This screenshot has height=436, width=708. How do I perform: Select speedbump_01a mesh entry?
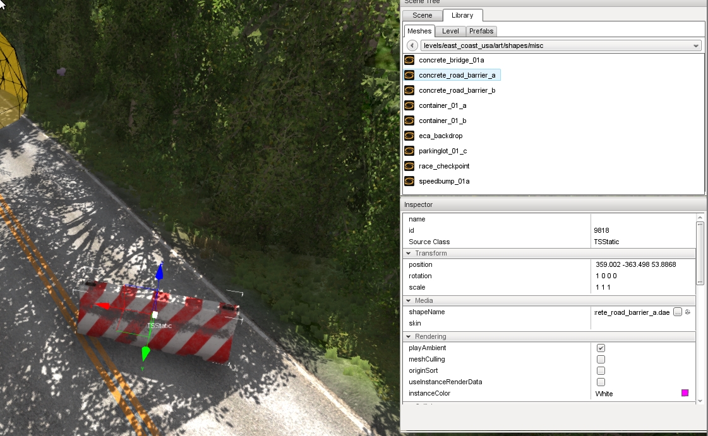(444, 181)
